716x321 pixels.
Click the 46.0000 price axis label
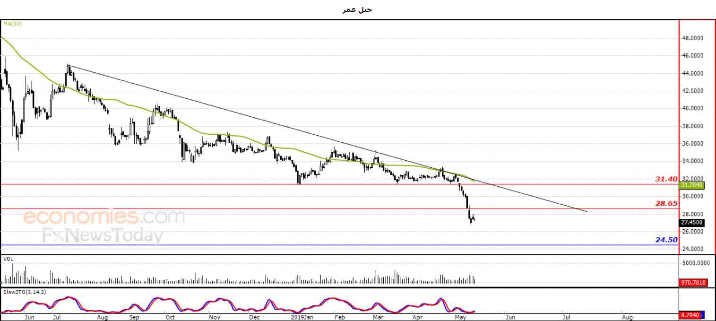693,56
